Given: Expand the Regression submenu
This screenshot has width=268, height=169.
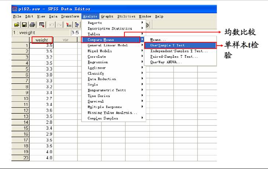Looking at the screenshot, I should (114, 62).
